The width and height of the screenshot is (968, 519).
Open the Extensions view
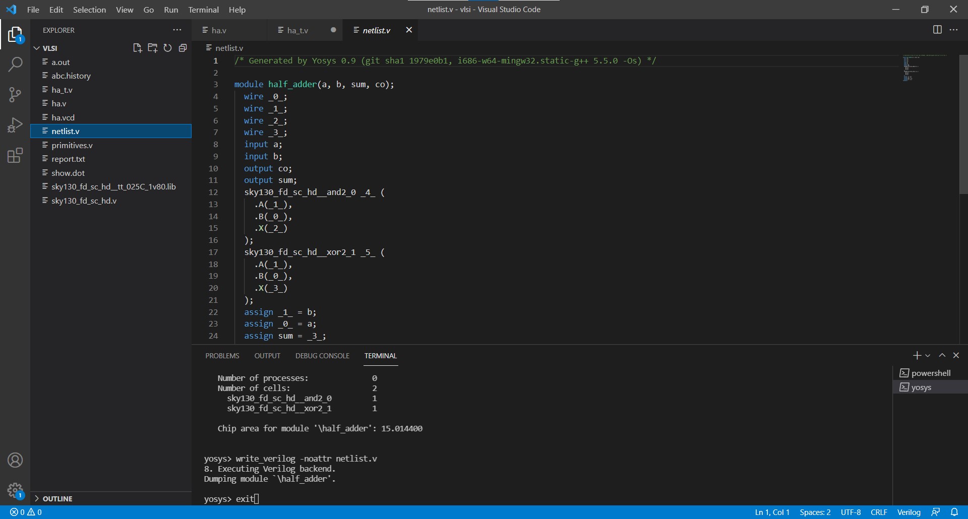(x=15, y=155)
